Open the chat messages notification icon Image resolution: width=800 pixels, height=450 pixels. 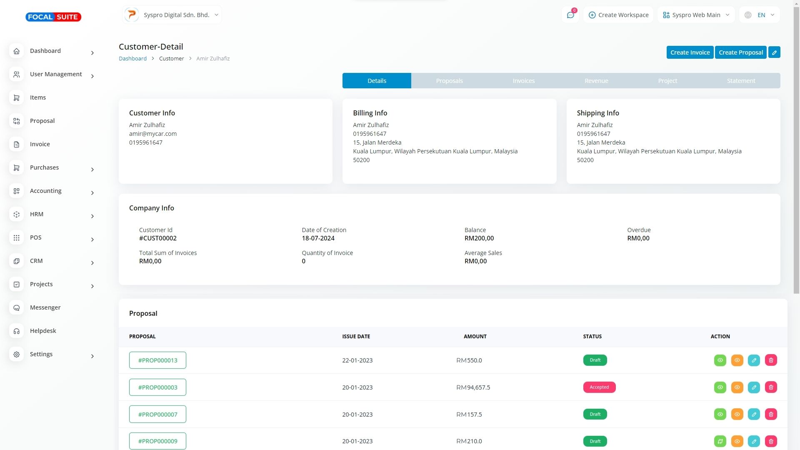pyautogui.click(x=570, y=15)
